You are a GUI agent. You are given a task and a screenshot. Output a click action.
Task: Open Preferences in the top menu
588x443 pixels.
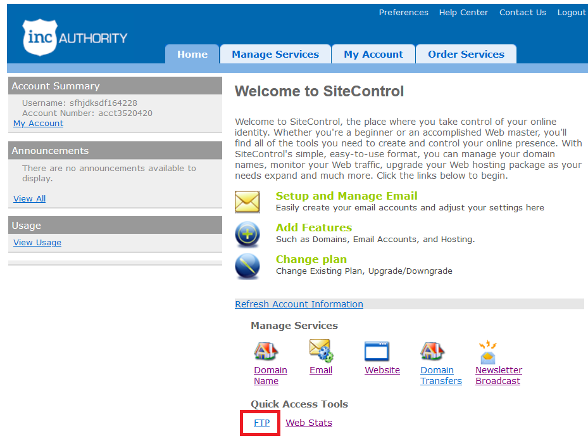(404, 13)
